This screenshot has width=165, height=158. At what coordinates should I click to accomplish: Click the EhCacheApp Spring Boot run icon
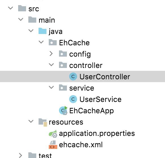click(63, 110)
